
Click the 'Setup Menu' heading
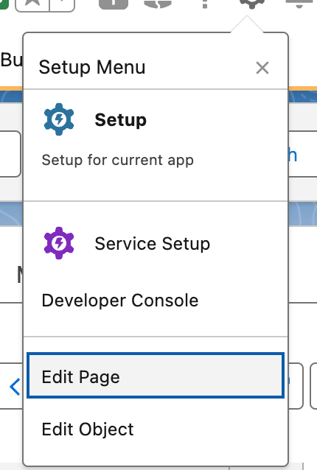click(x=92, y=67)
